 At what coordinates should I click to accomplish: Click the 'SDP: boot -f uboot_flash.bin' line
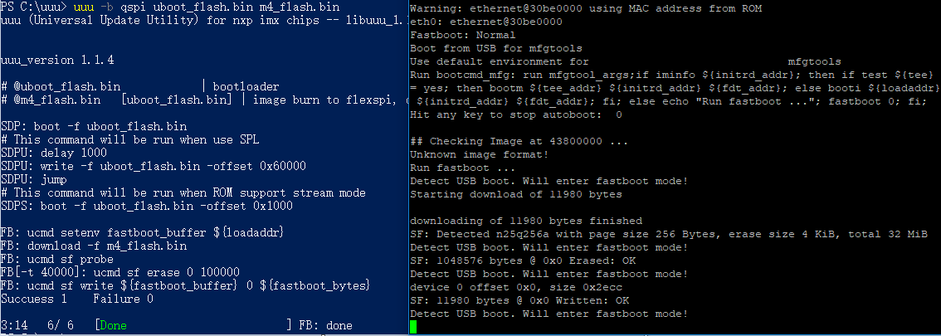point(94,126)
